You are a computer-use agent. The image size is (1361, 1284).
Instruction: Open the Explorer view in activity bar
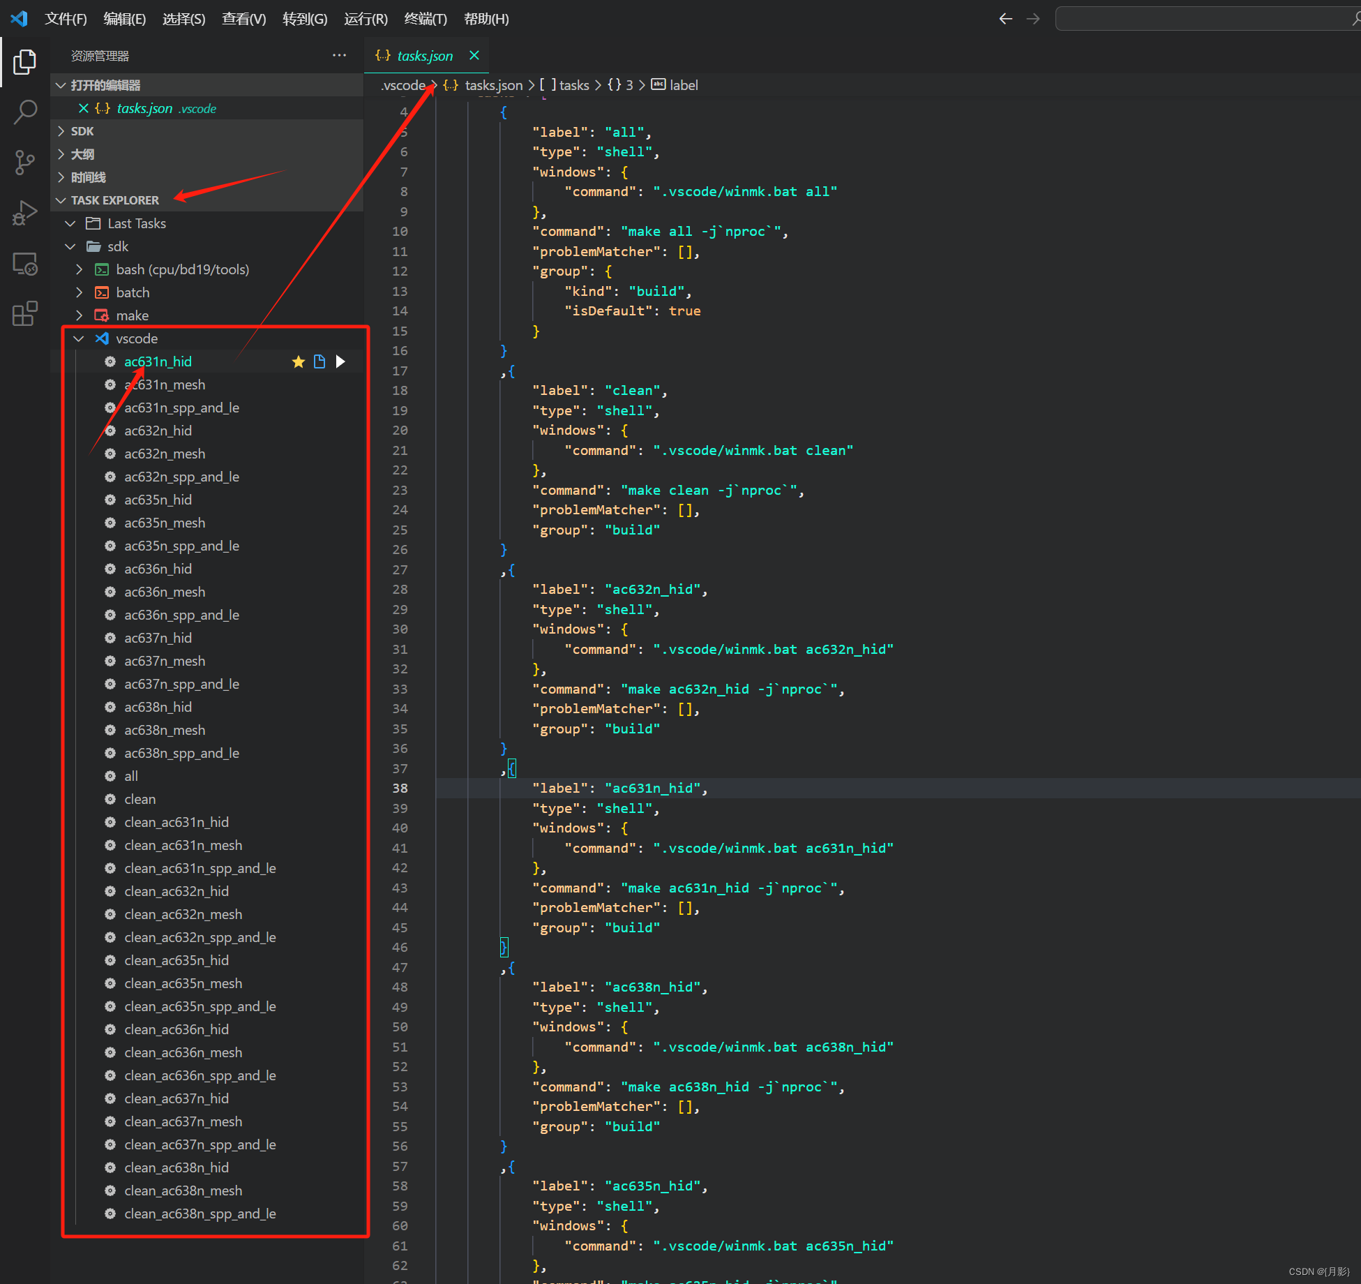click(x=24, y=61)
